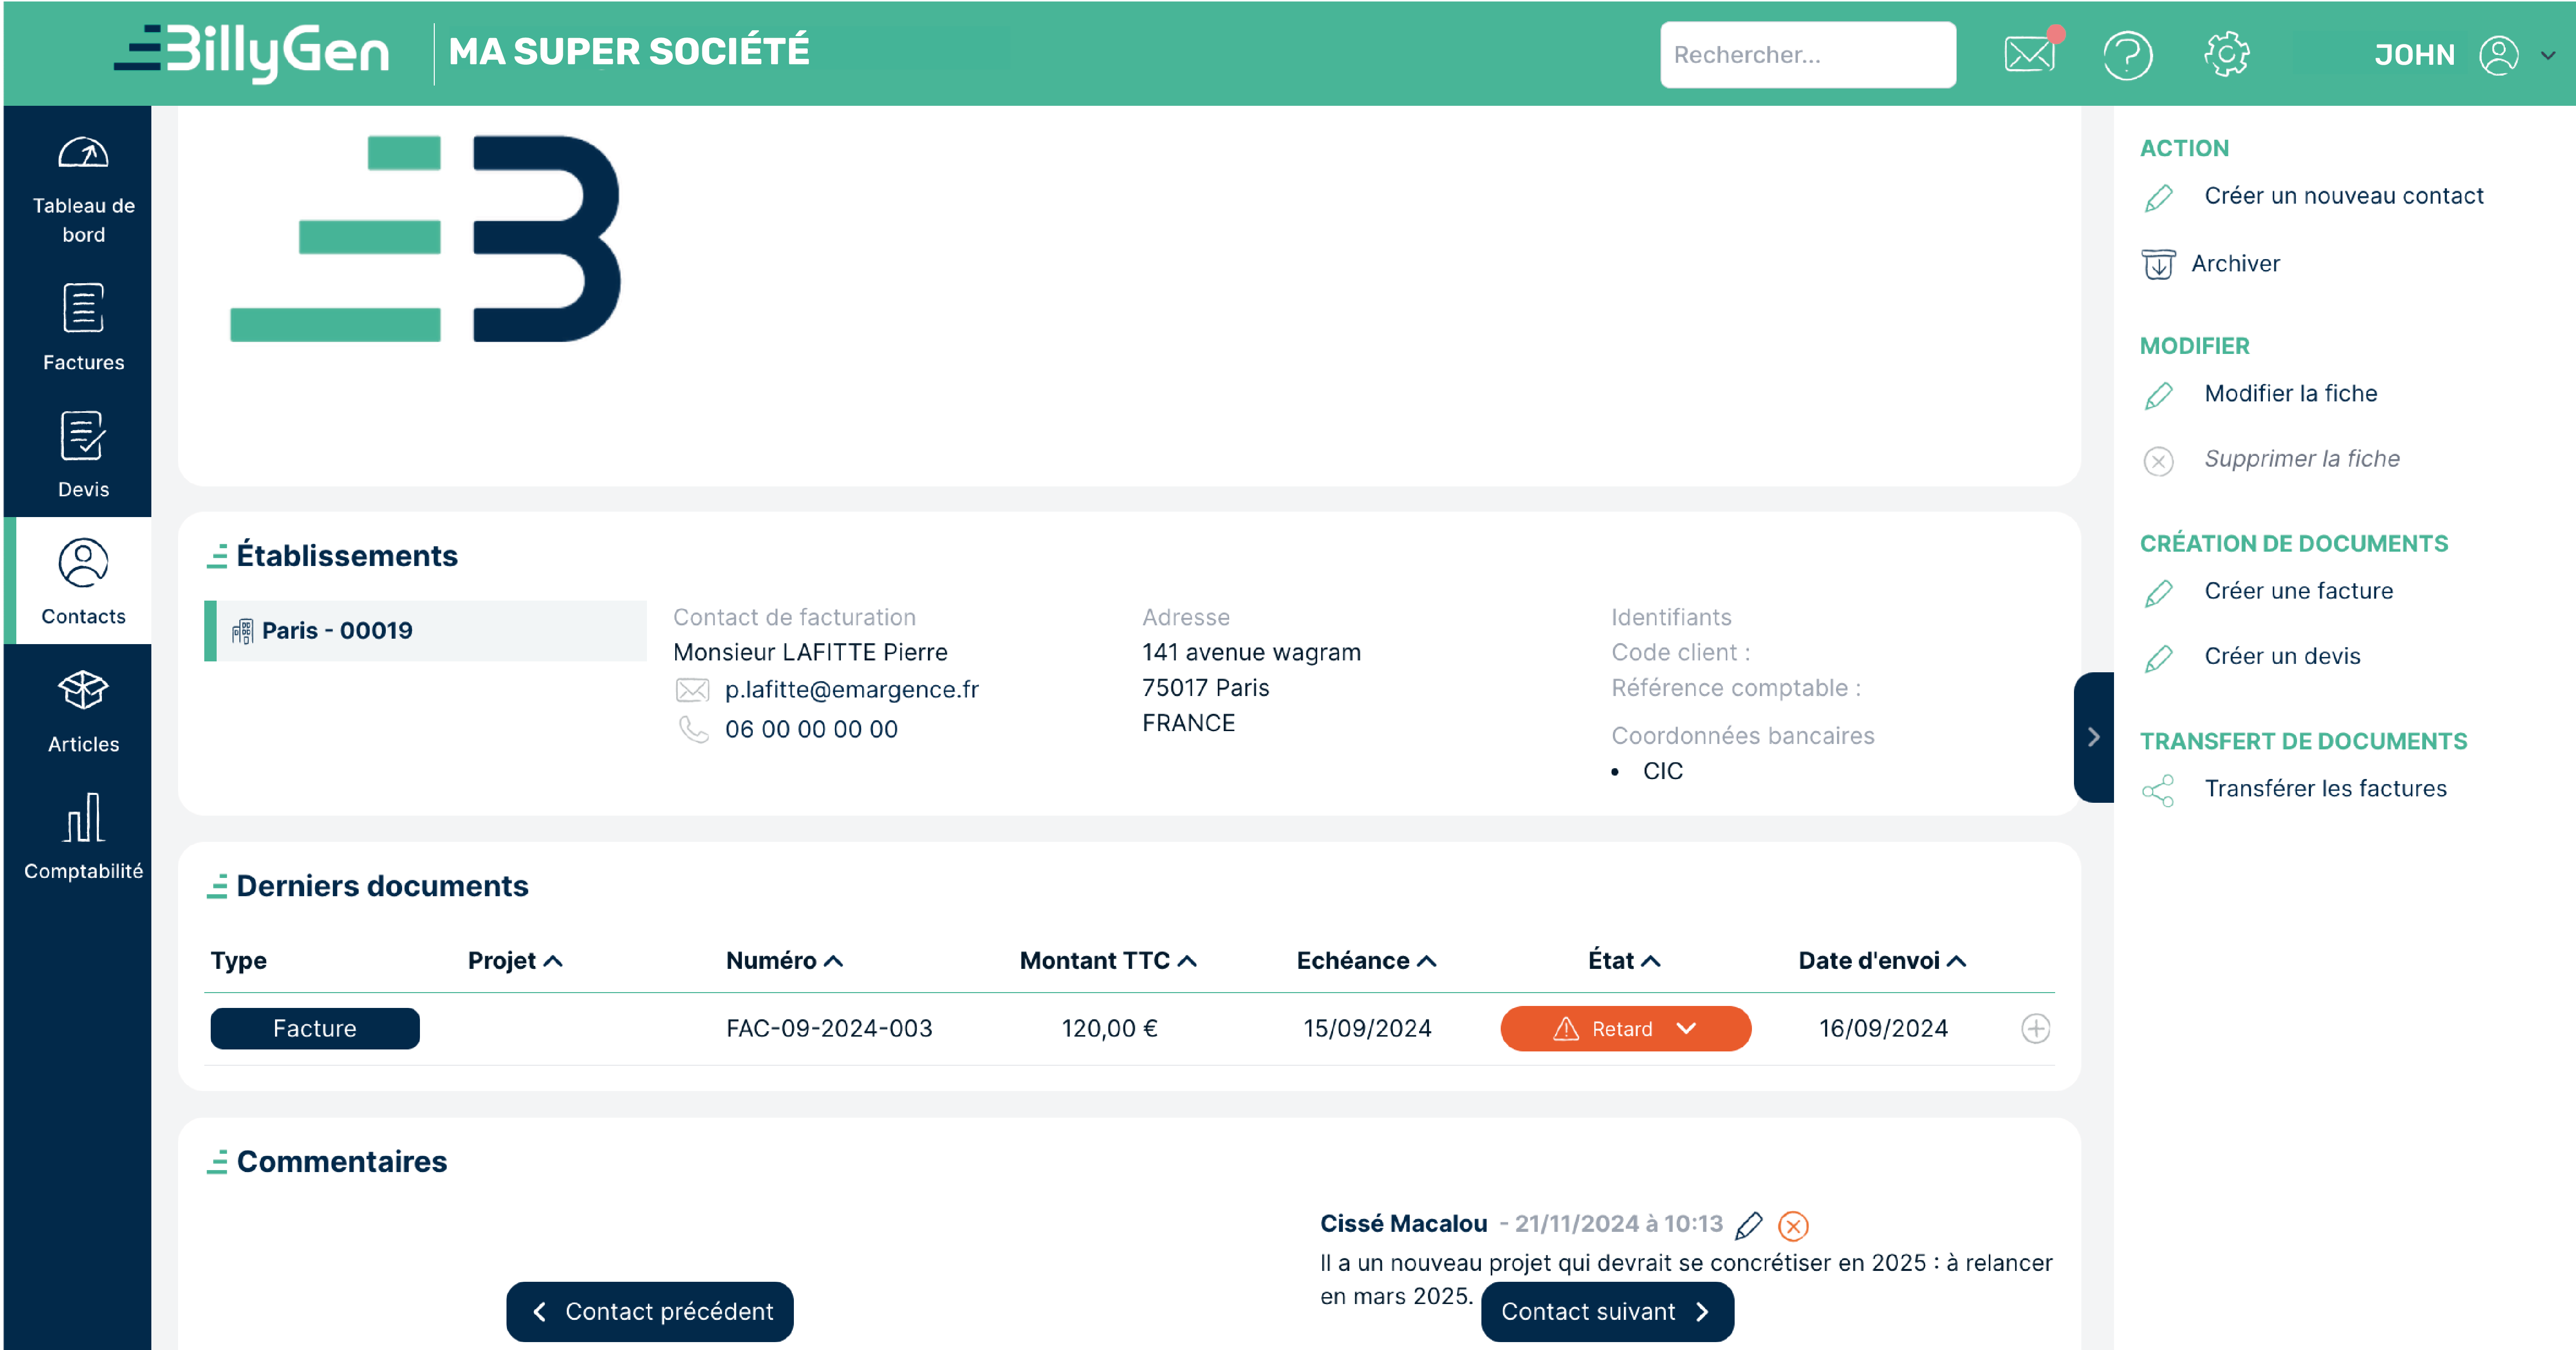
Task: Click the address line 141 avenue wagram
Action: (x=1251, y=653)
